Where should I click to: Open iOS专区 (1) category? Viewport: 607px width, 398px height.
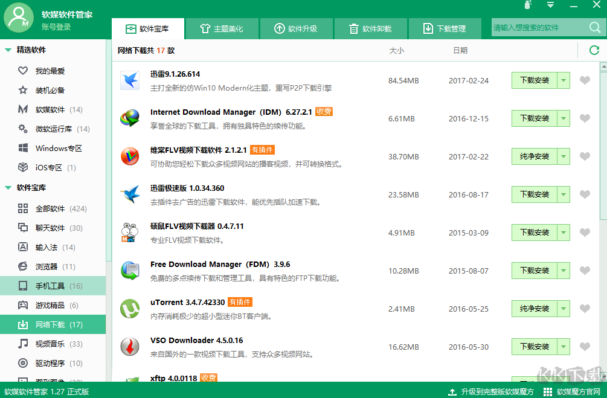click(53, 168)
